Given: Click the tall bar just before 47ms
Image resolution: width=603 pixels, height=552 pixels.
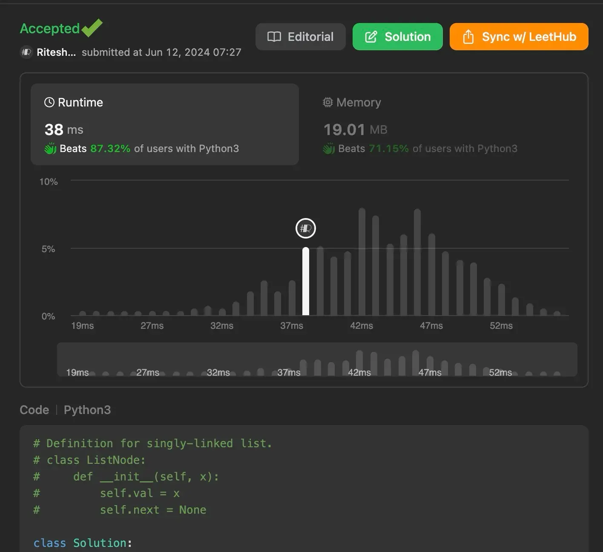Looking at the screenshot, I should pos(417,262).
